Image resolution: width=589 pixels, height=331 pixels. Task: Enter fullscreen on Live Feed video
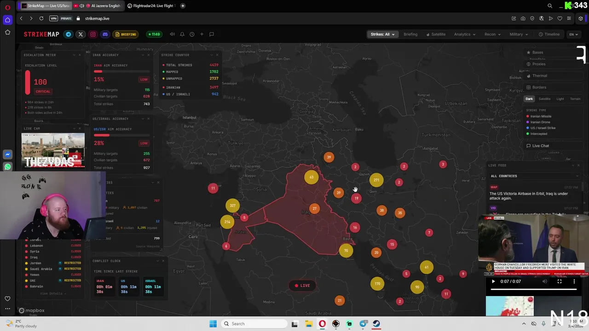[560, 281]
